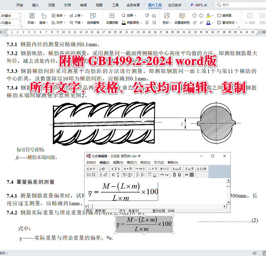Open subscript and superscript templates palette
Image resolution: width=266 pixels, height=256 pixels.
116,175
